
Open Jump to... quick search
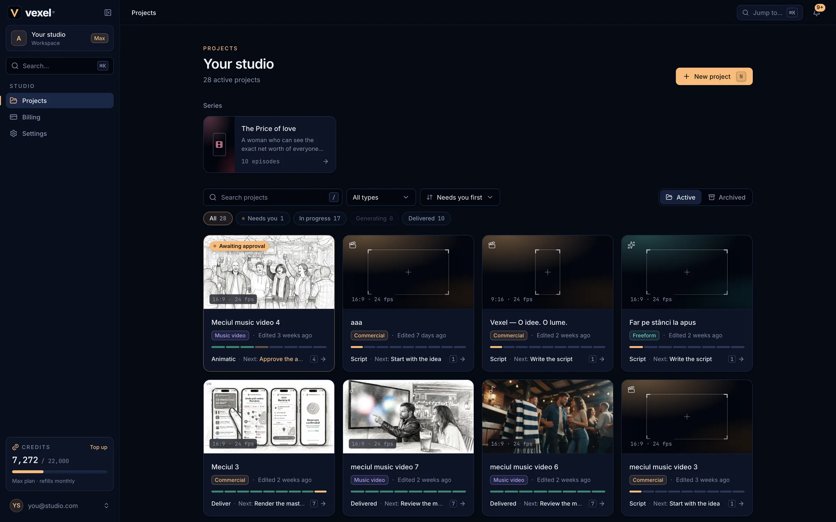click(x=770, y=13)
